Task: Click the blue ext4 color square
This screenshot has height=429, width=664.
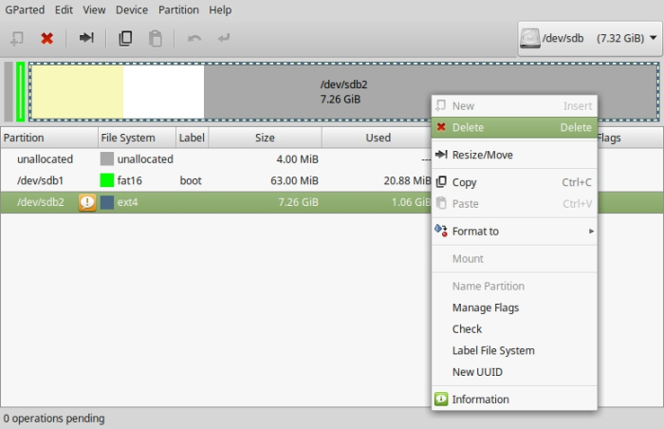Action: point(106,202)
